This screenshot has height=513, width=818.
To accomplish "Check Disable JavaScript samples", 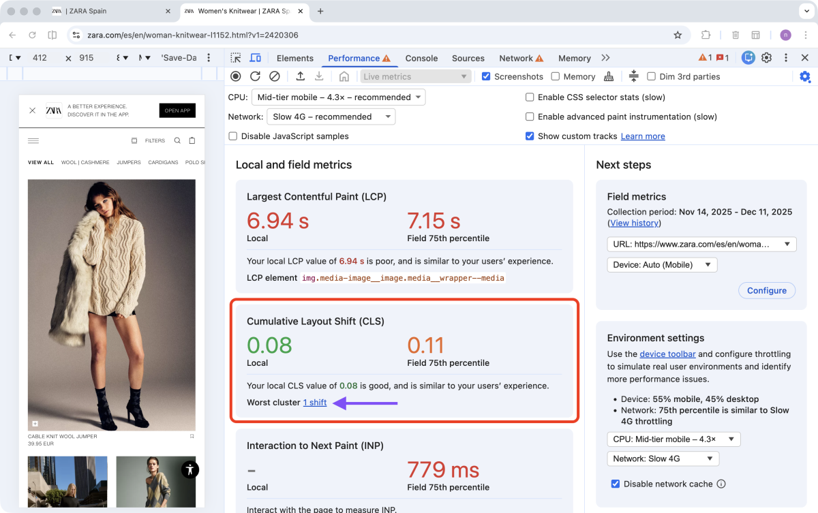I will [x=232, y=136].
